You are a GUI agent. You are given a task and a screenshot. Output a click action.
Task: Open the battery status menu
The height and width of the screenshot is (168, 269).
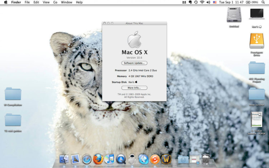coord(252,2)
